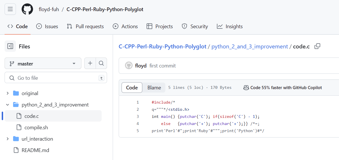
Task: Open the Actions tab
Action: click(125, 26)
